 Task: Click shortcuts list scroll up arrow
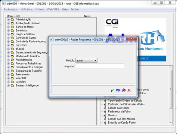[171, 68]
